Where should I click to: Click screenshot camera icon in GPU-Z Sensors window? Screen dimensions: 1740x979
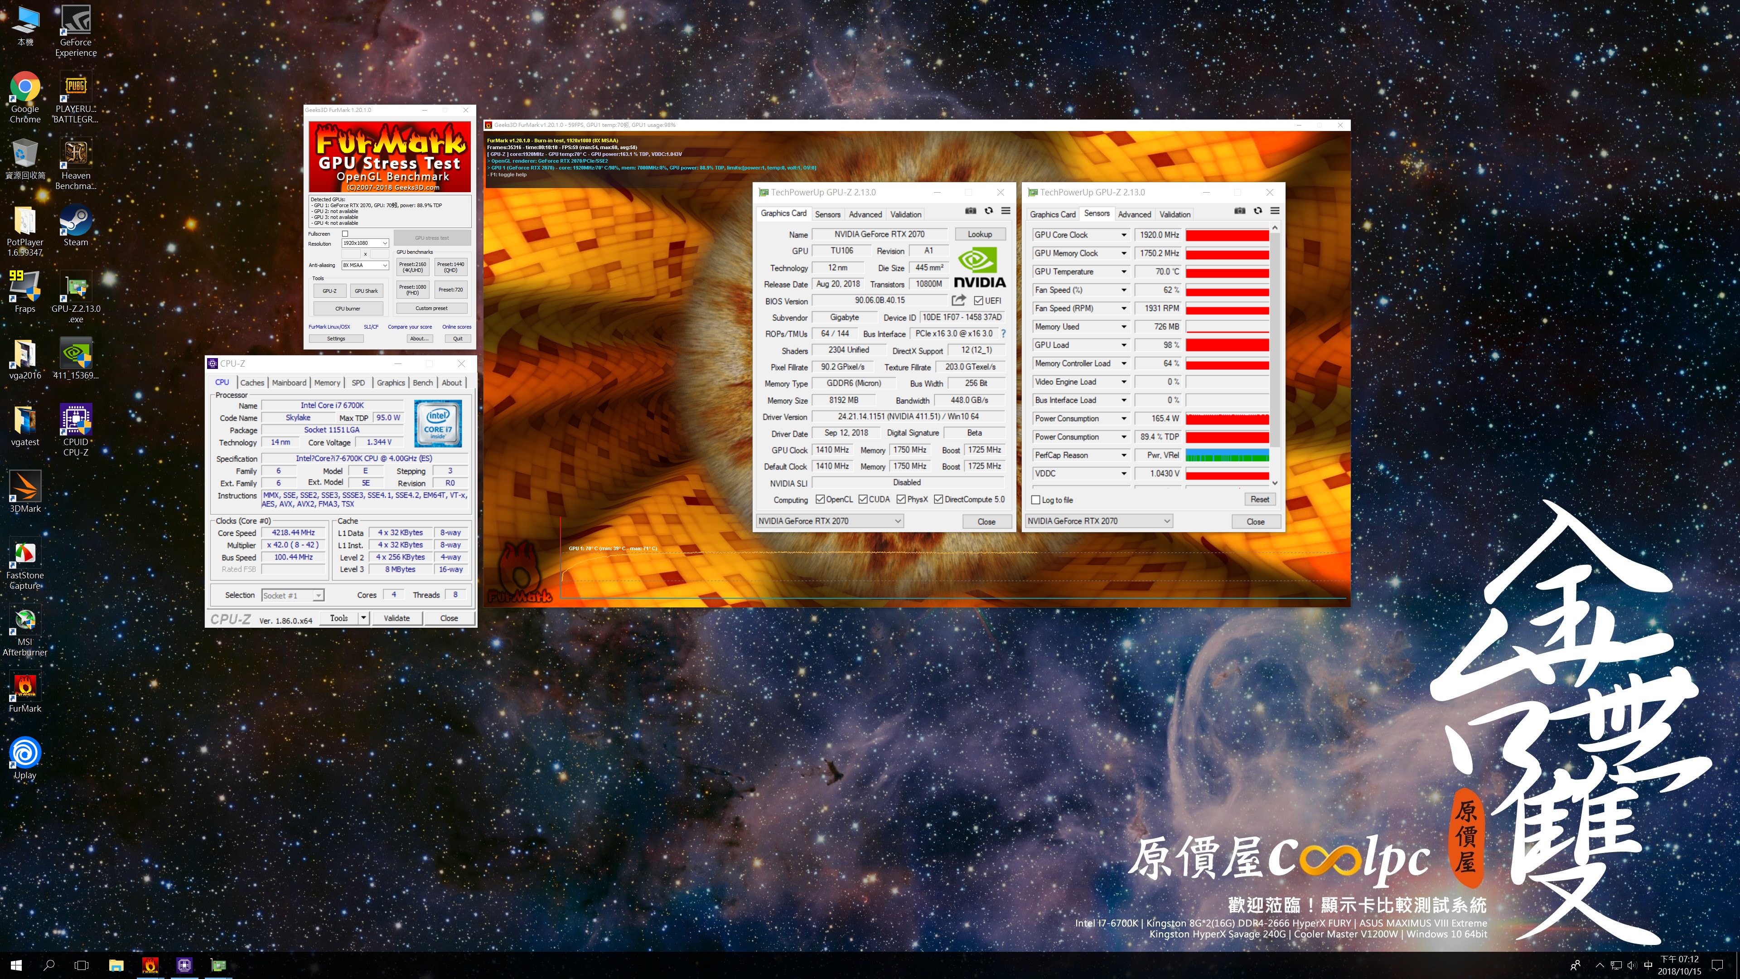click(x=1239, y=211)
